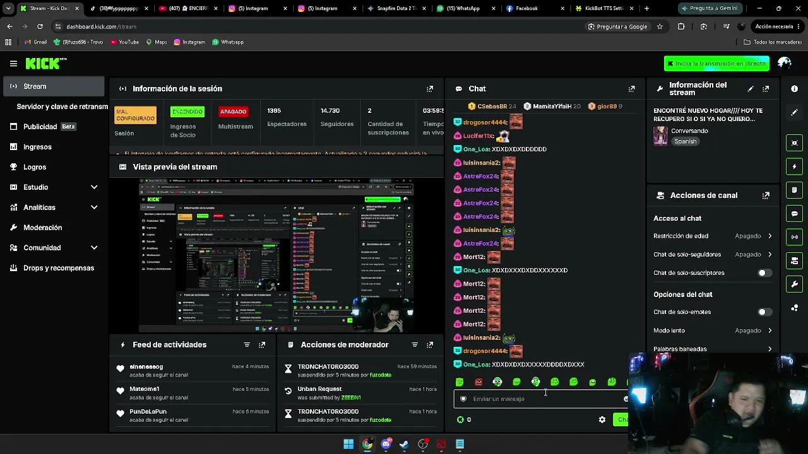
Task: Pop out the Información de la sesión panel
Action: pyautogui.click(x=430, y=89)
